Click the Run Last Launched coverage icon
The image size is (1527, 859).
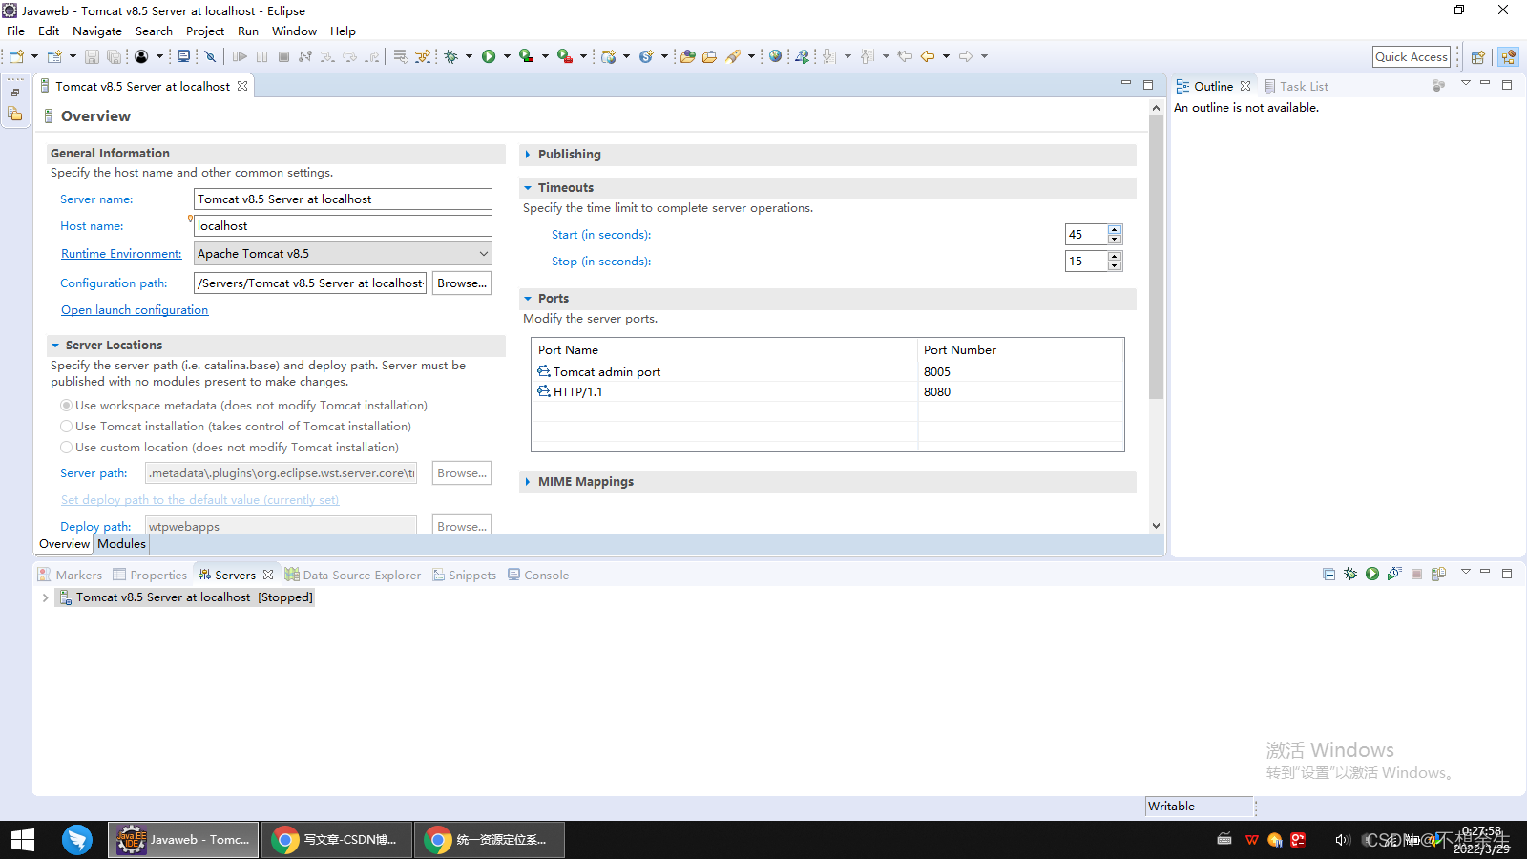tap(527, 56)
